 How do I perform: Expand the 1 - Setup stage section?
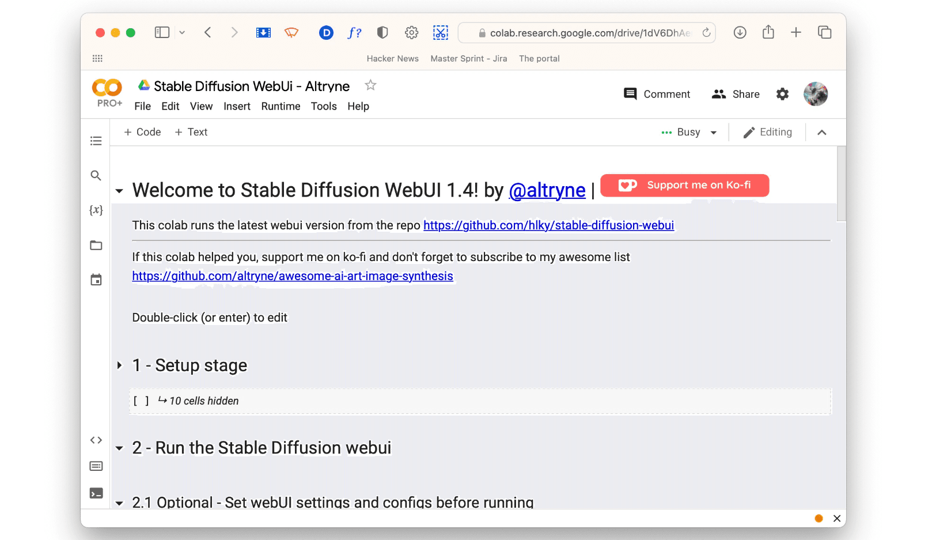[x=119, y=365]
